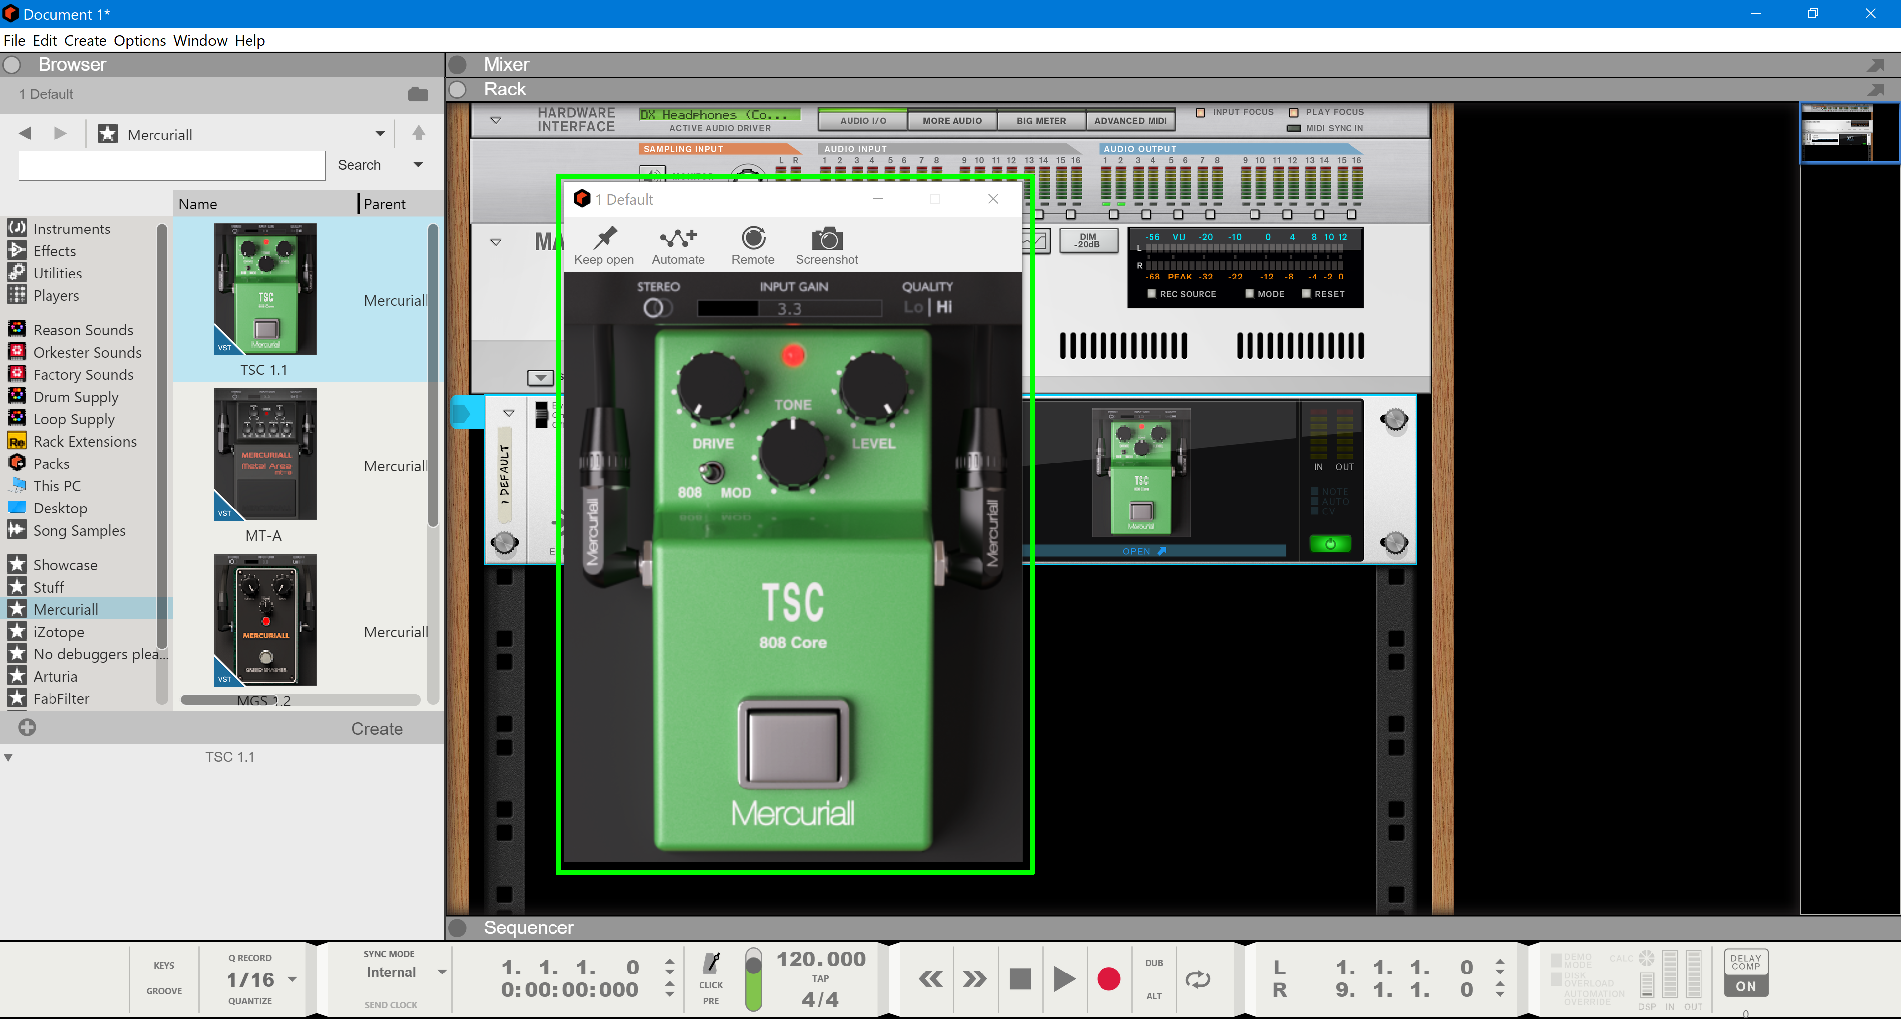Image resolution: width=1901 pixels, height=1019 pixels.
Task: Open Packs location in browser
Action: tap(51, 463)
